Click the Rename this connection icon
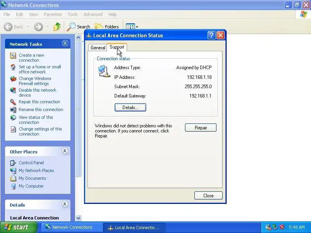Viewport: 311px width, 233px height. pyautogui.click(x=13, y=110)
